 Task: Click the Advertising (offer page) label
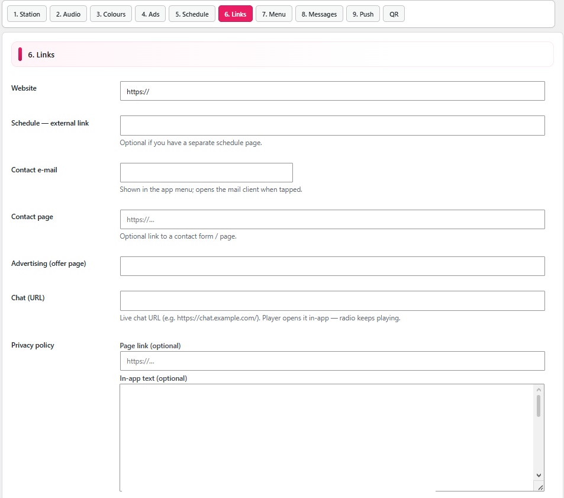pos(49,264)
